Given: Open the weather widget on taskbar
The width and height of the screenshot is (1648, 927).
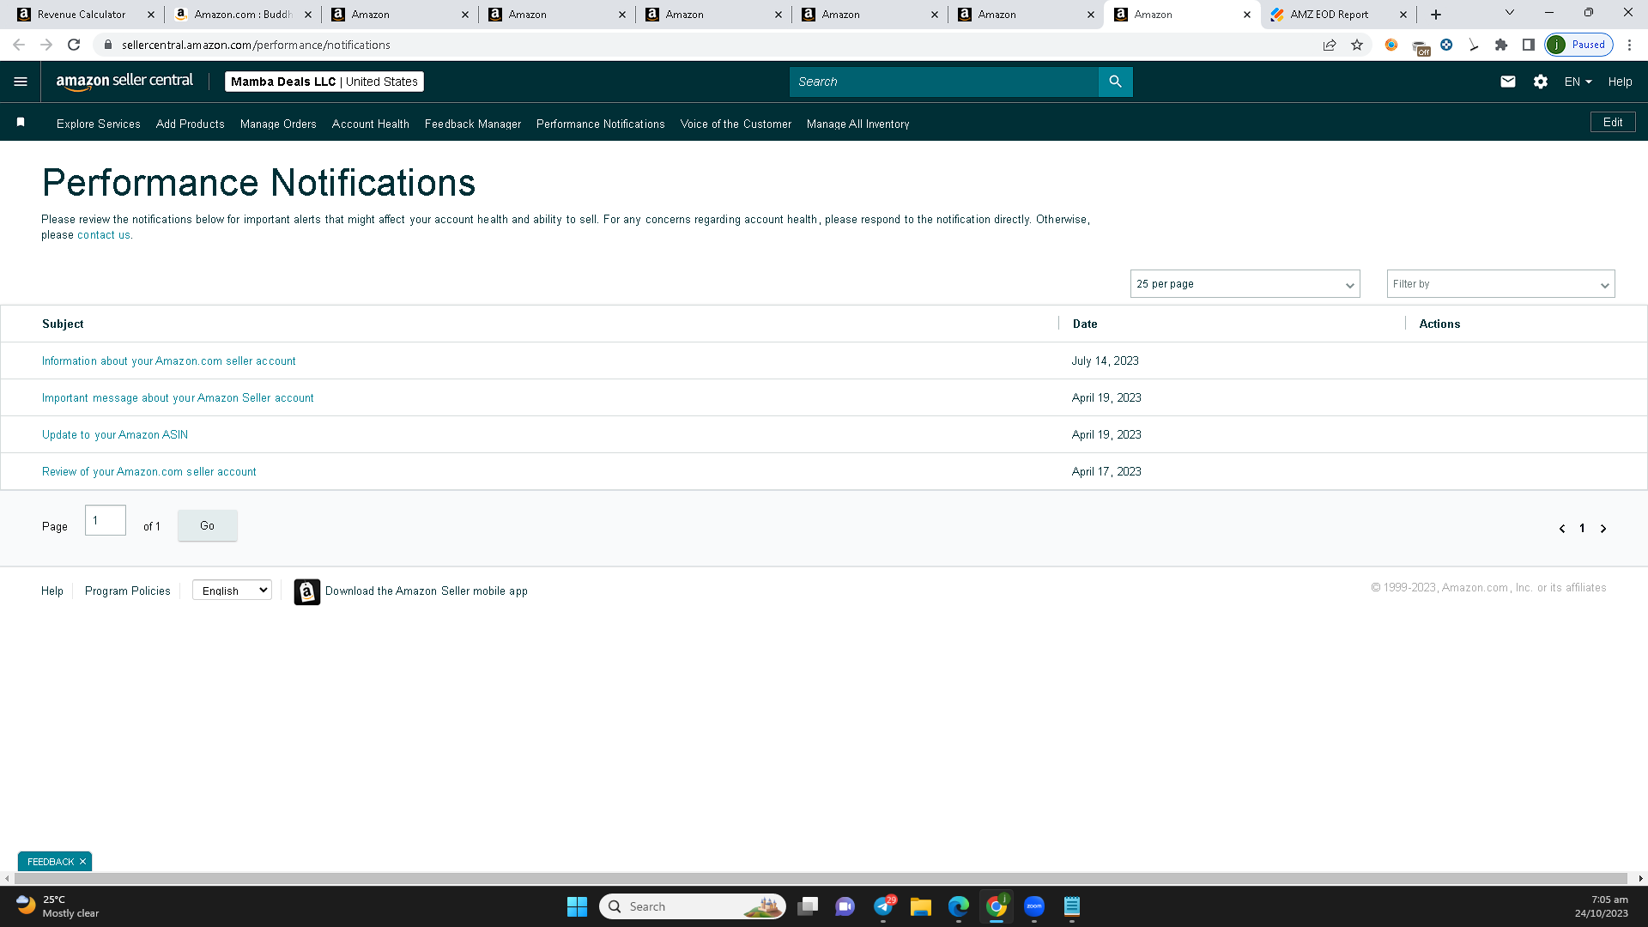Looking at the screenshot, I should click(x=58, y=906).
